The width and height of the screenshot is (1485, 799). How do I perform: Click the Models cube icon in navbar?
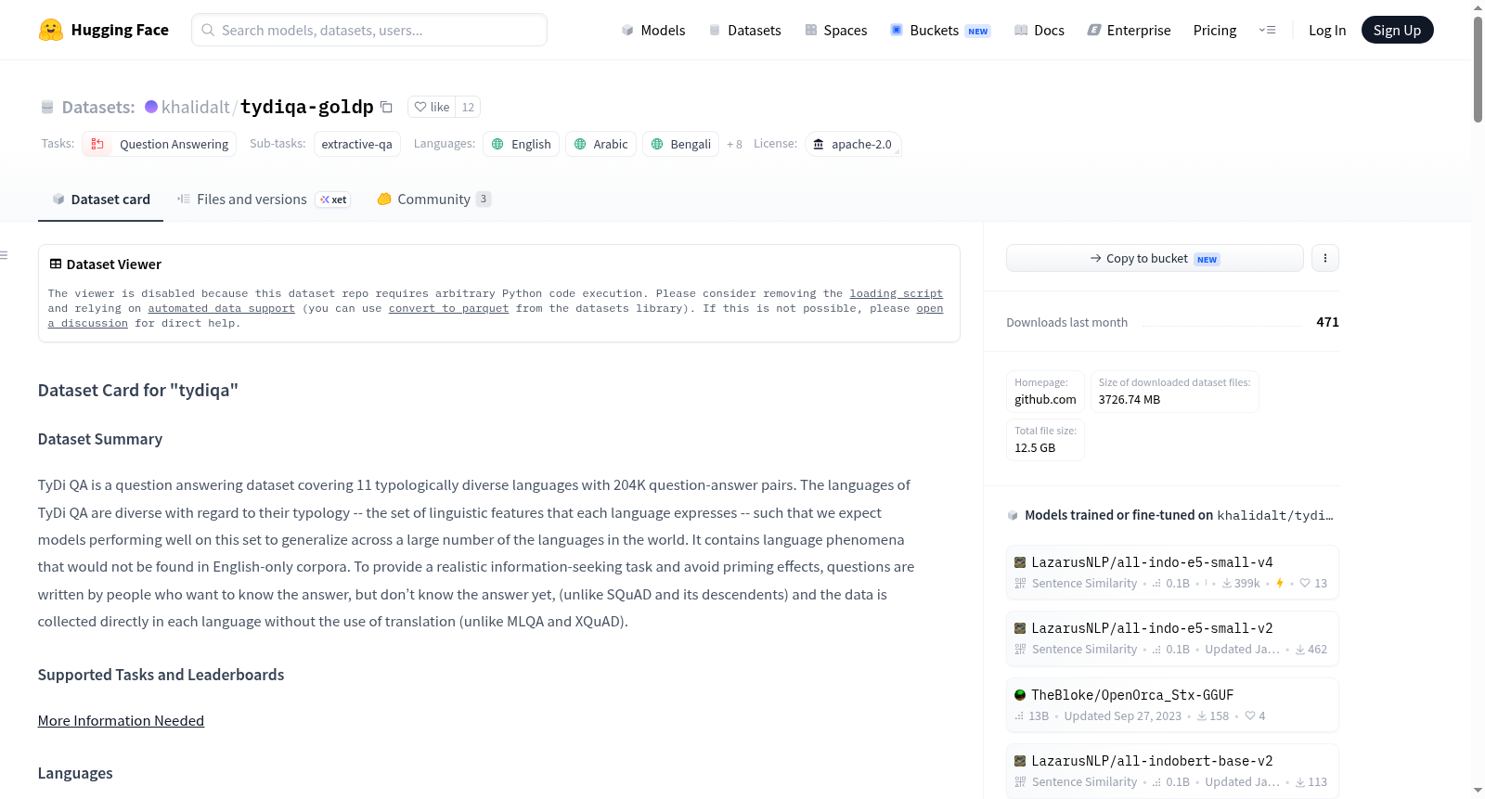627,30
